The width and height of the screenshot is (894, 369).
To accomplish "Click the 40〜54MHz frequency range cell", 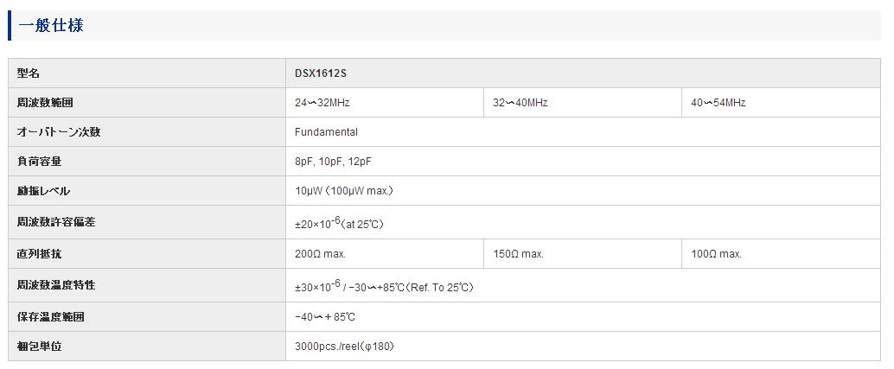I will tap(718, 103).
